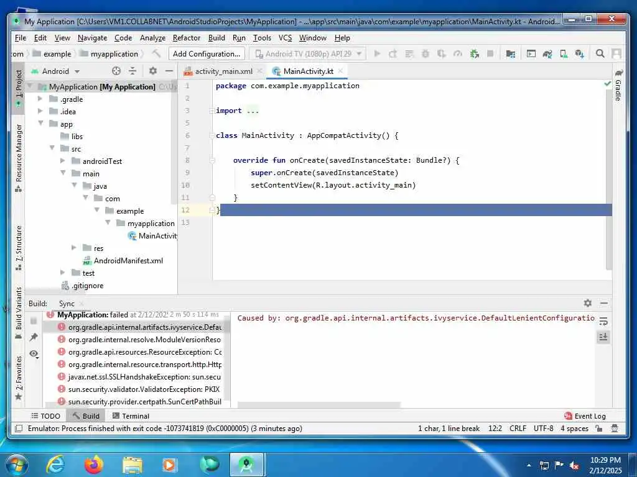Toggle pin tab in Build panel
637x477 pixels.
tap(34, 337)
